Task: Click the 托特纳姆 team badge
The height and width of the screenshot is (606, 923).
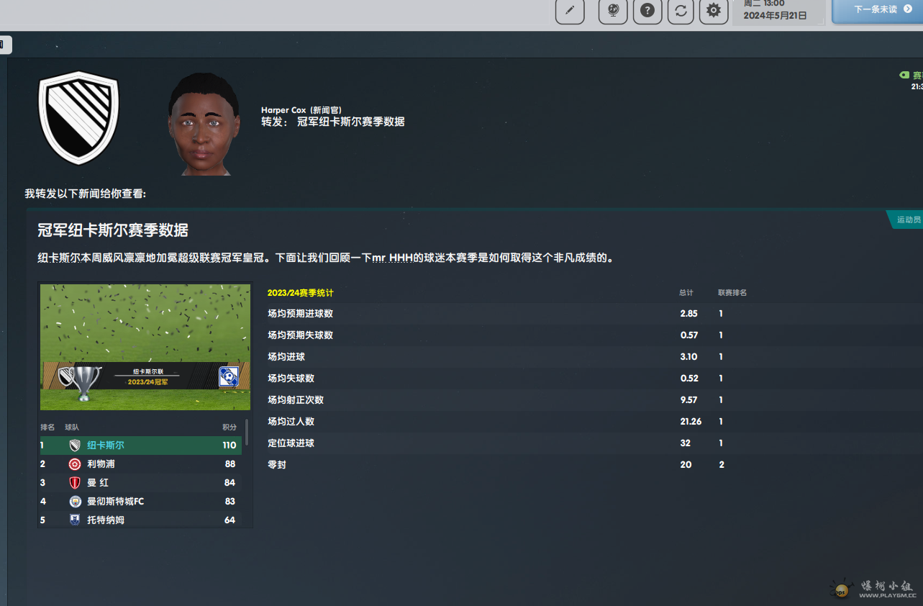Action: coord(75,520)
